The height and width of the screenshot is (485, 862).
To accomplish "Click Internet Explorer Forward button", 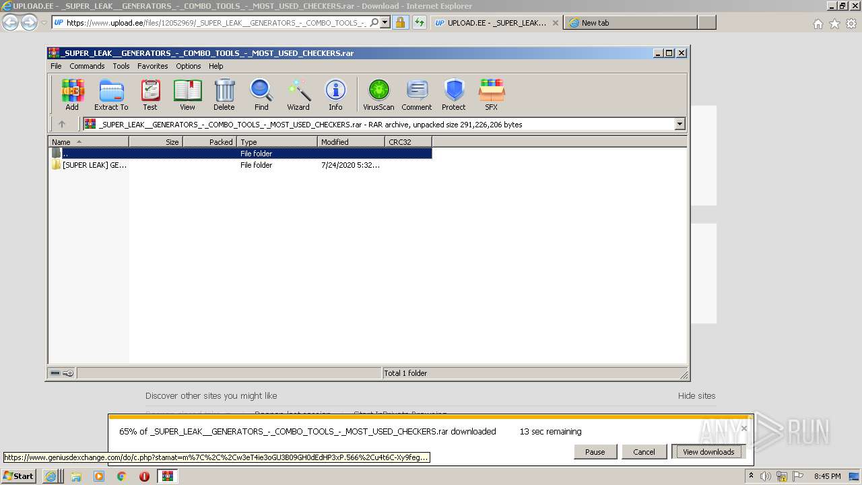I will pyautogui.click(x=29, y=23).
